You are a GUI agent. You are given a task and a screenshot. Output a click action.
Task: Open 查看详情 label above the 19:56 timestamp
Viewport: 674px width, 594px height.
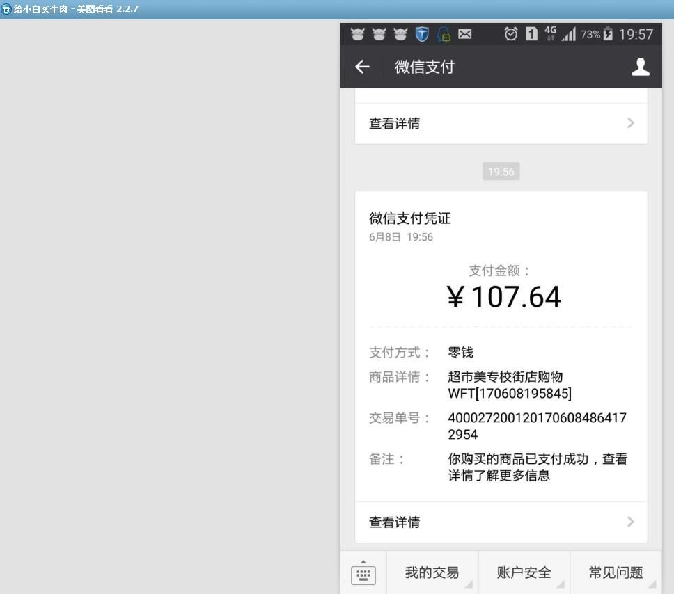tap(394, 123)
